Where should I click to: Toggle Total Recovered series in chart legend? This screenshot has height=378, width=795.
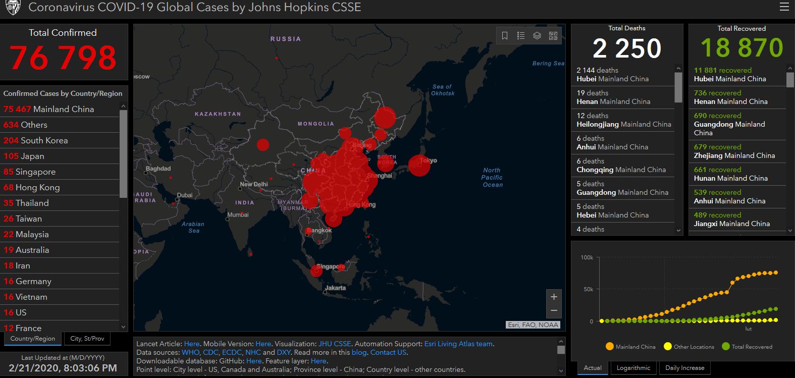click(x=747, y=347)
